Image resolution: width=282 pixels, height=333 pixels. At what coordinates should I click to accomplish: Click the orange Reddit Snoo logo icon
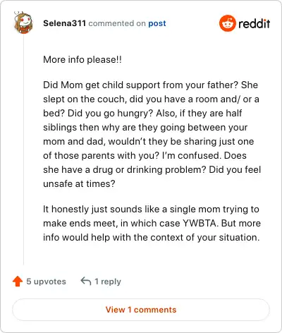pyautogui.click(x=227, y=23)
